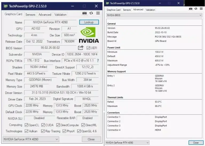Viewport: 205px width, 146px height.
Task: Click the Memory Support Entry 2 label
Action: [111, 85]
